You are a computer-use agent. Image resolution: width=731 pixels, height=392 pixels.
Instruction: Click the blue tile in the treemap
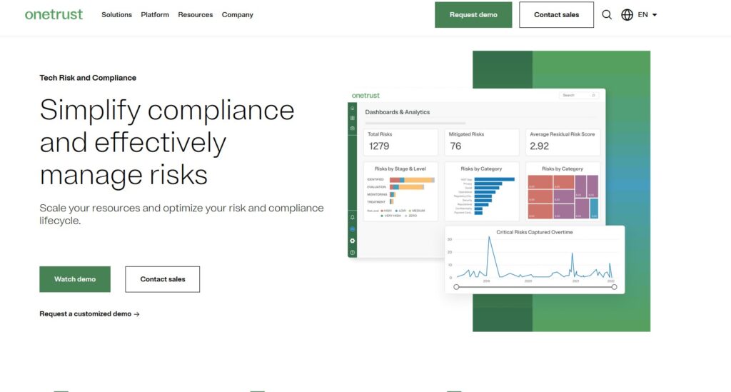[x=594, y=208]
